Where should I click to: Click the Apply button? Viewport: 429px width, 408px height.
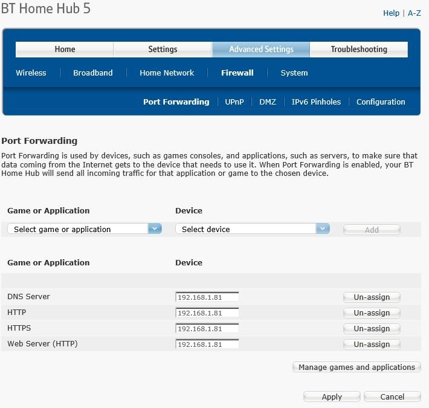pyautogui.click(x=332, y=397)
